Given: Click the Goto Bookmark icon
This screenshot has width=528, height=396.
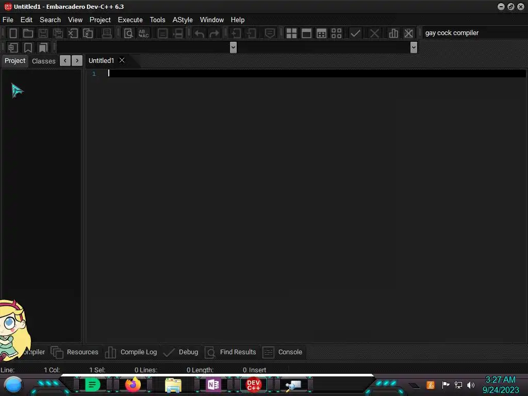Looking at the screenshot, I should (x=43, y=47).
